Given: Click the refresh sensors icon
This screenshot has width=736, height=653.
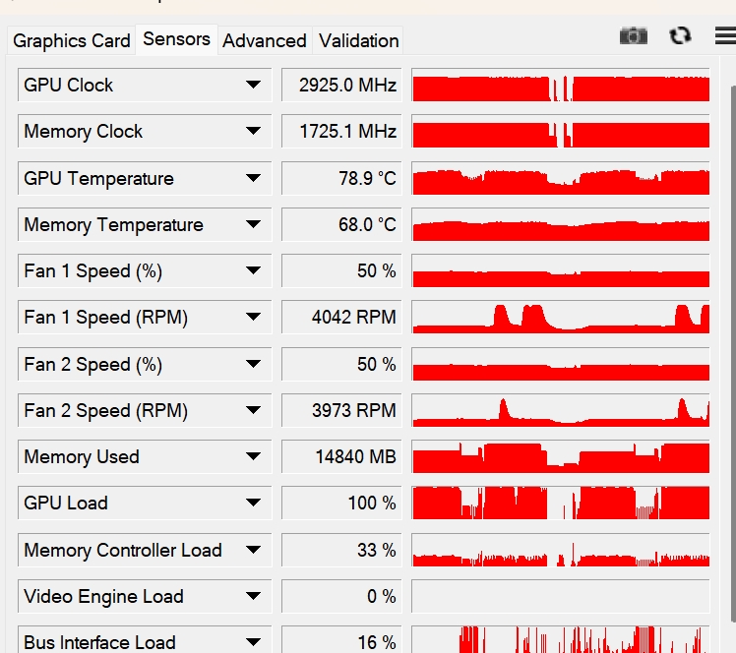Looking at the screenshot, I should pos(680,35).
